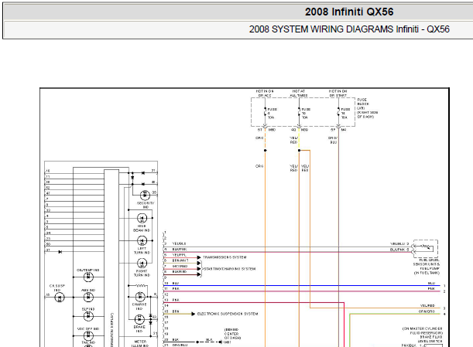
Task: Click the 'STARTING/CHARGING SYSTEM' label
Action: [230, 269]
